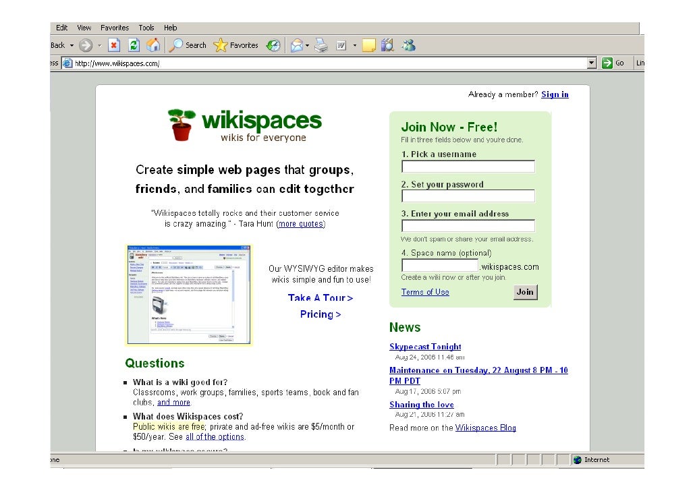Click the email address input field
The image size is (695, 491).
(468, 226)
